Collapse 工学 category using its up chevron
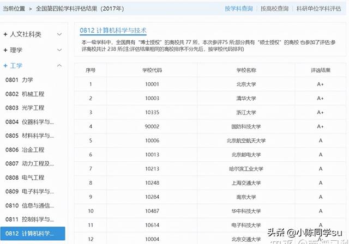This screenshot has width=349, height=244. point(59,65)
